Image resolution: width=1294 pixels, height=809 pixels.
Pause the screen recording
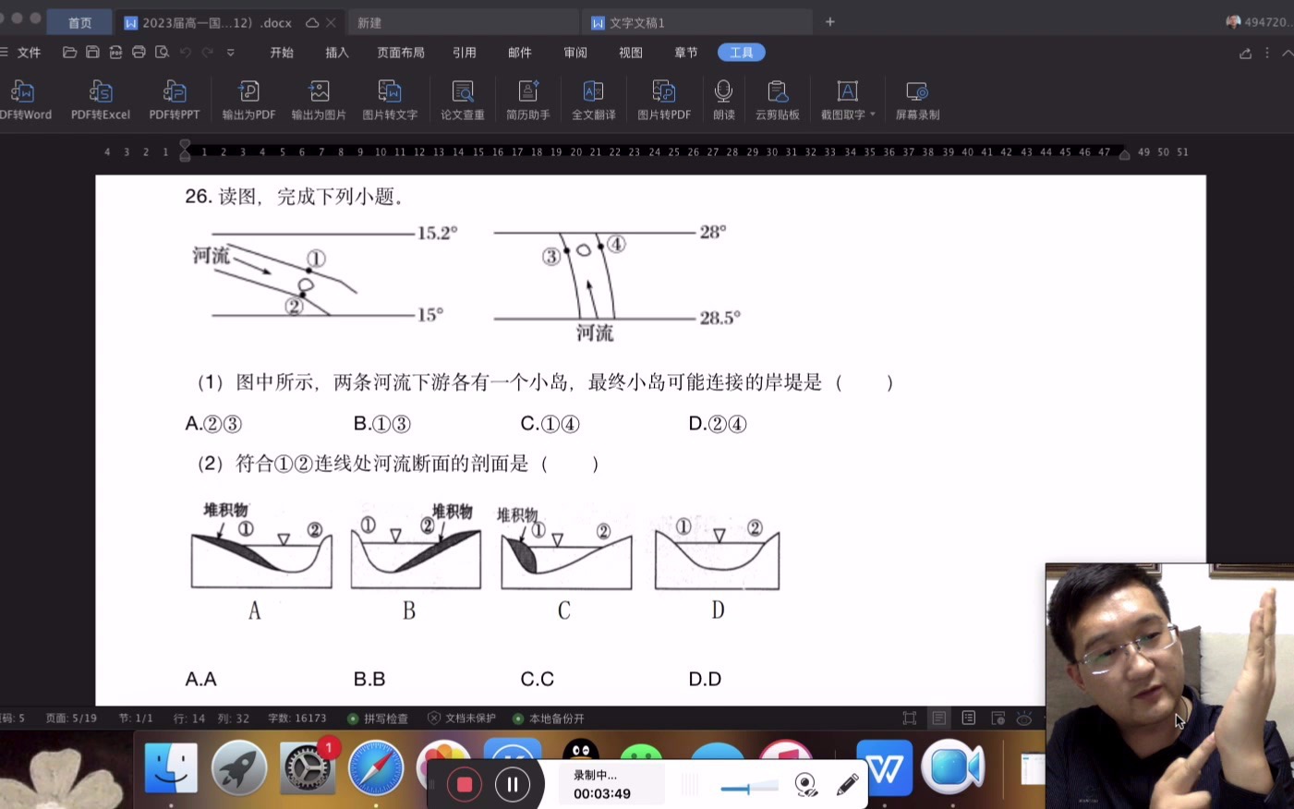click(513, 785)
